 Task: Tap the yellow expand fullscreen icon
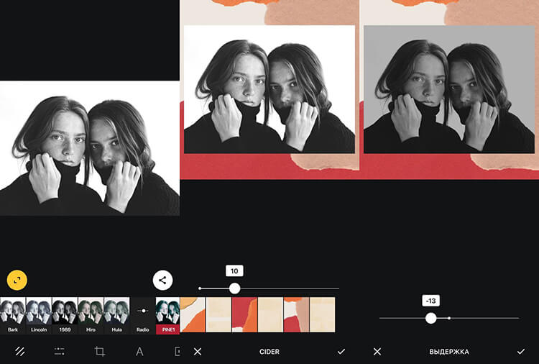pyautogui.click(x=17, y=280)
